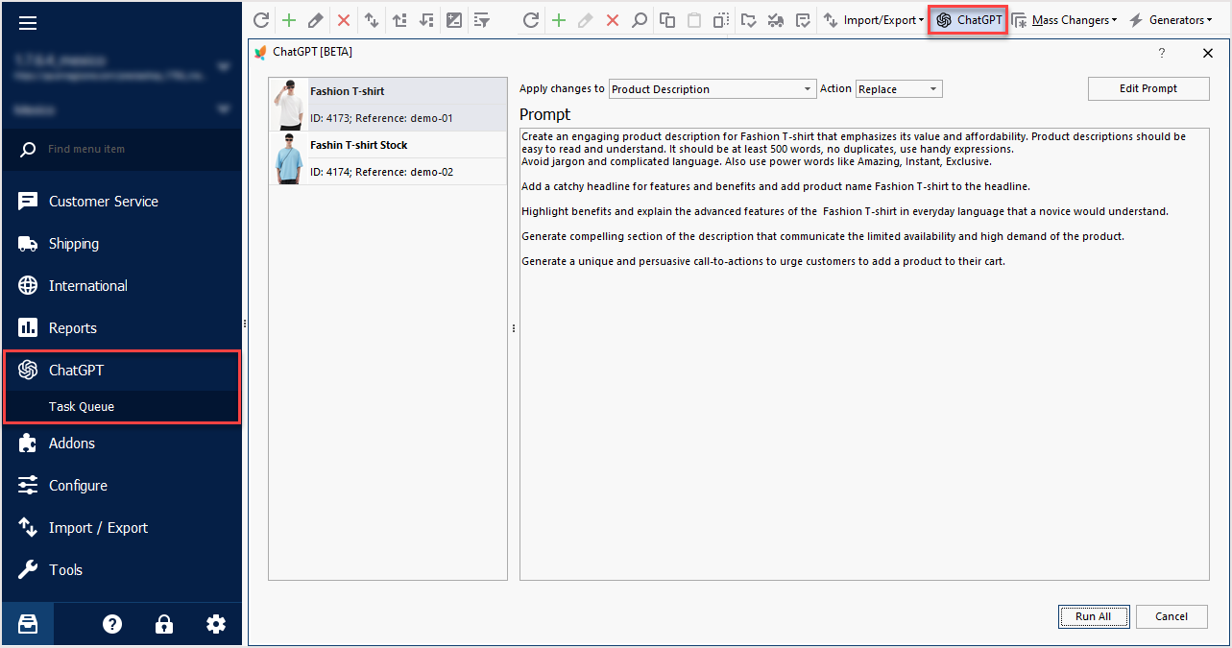Click inside the Prompt text area
Image resolution: width=1232 pixels, height=648 pixels.
(864, 354)
